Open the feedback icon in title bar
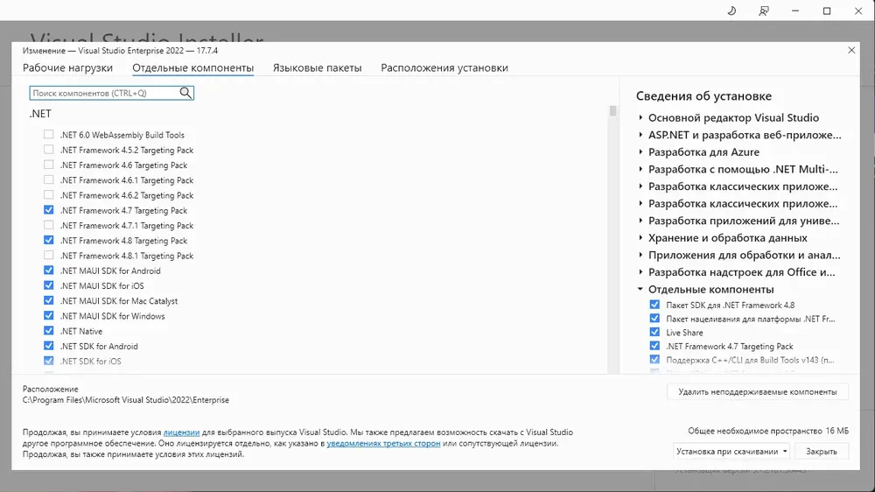The image size is (875, 492). click(763, 11)
